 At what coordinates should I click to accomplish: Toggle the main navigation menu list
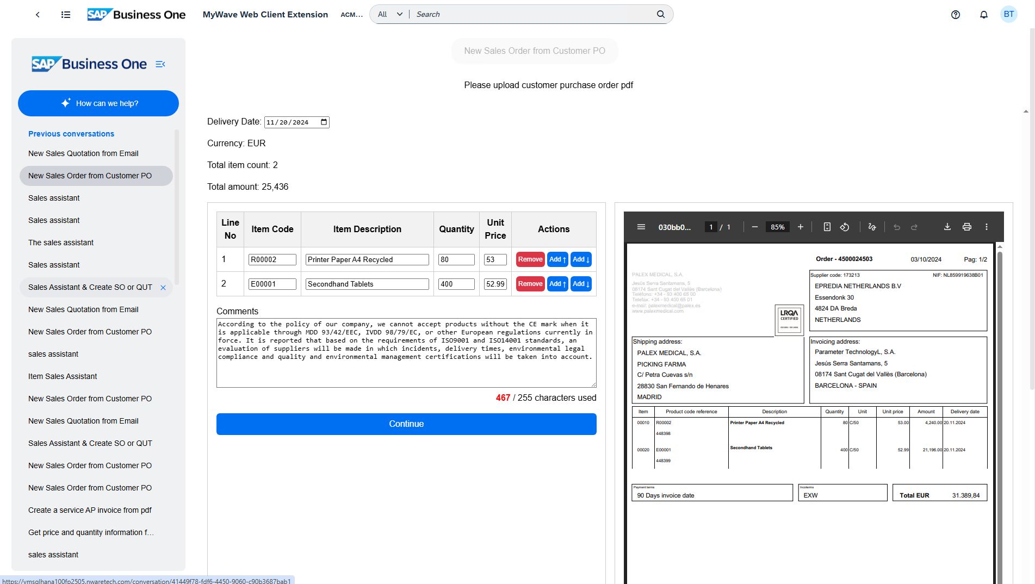point(66,15)
